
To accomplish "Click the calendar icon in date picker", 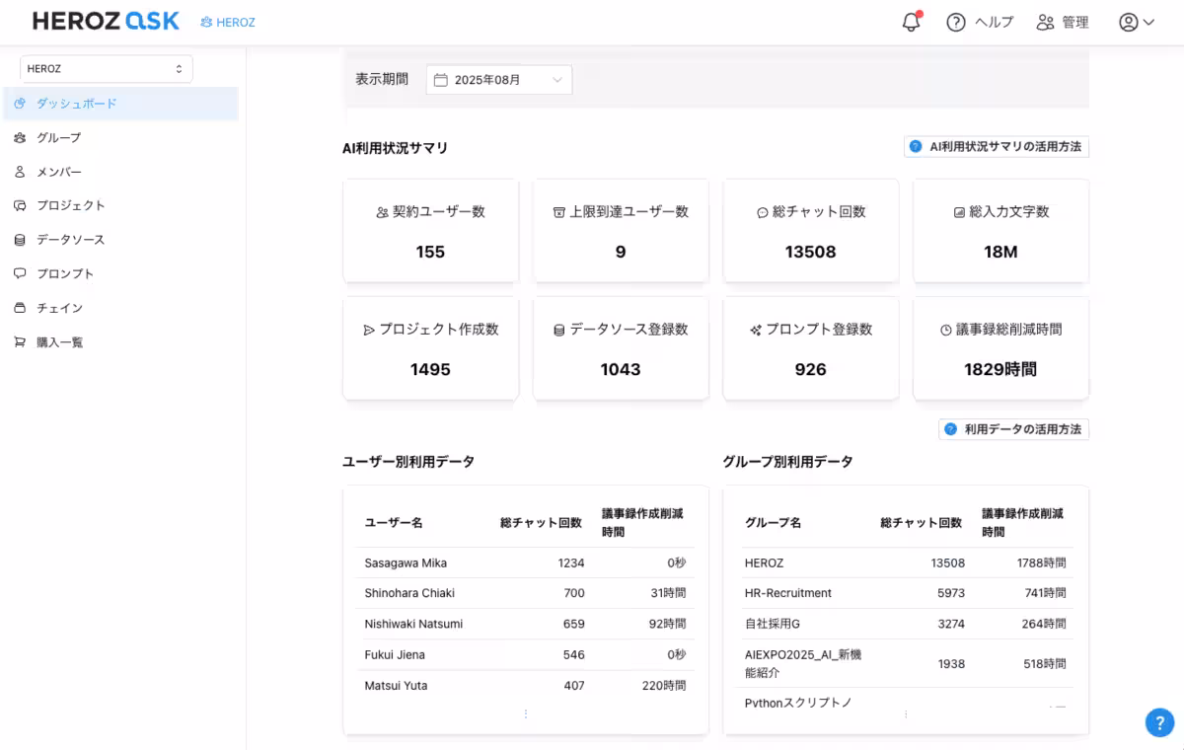I will (441, 80).
